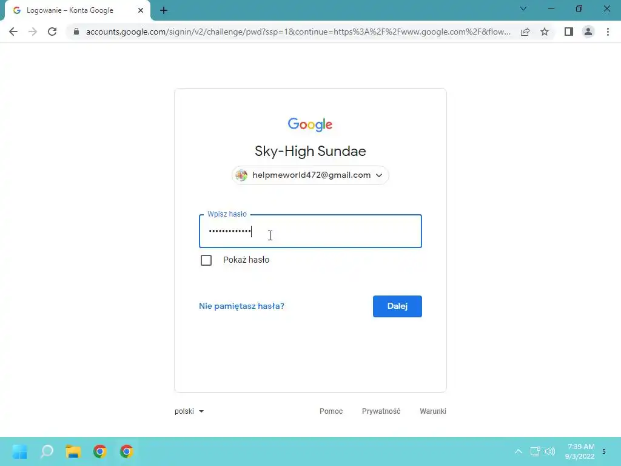This screenshot has width=621, height=466.
Task: Close the Logowanie – Konta Google tab
Action: (x=141, y=10)
